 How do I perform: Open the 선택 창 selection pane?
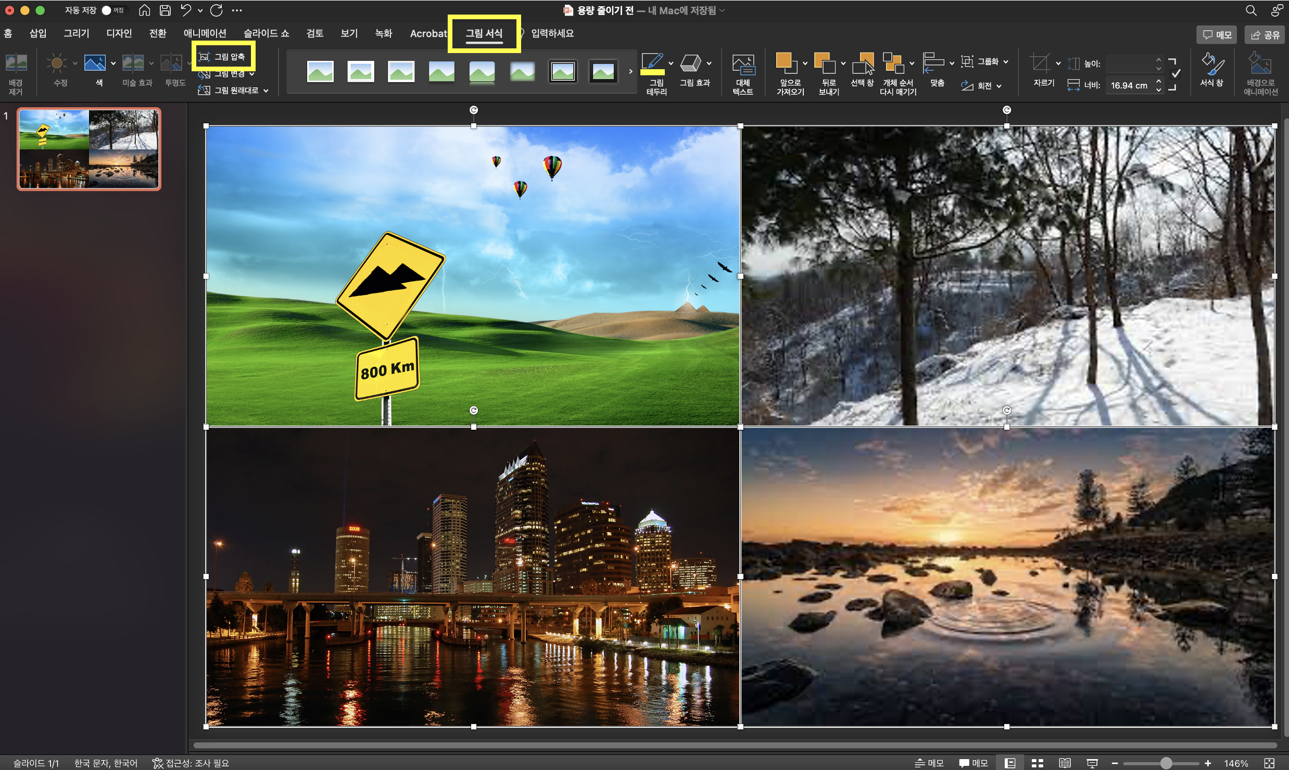tap(862, 65)
